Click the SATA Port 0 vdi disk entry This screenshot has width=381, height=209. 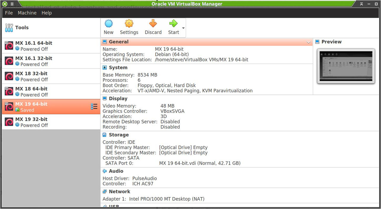tap(200, 163)
